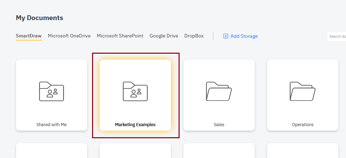
Task: Click the Operations open folder icon
Action: 303,91
